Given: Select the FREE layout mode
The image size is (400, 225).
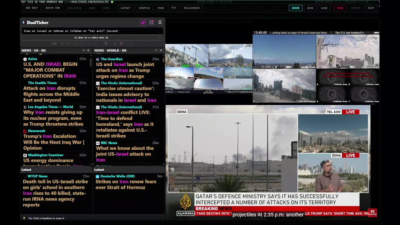Looking at the screenshot, I should [161, 8].
